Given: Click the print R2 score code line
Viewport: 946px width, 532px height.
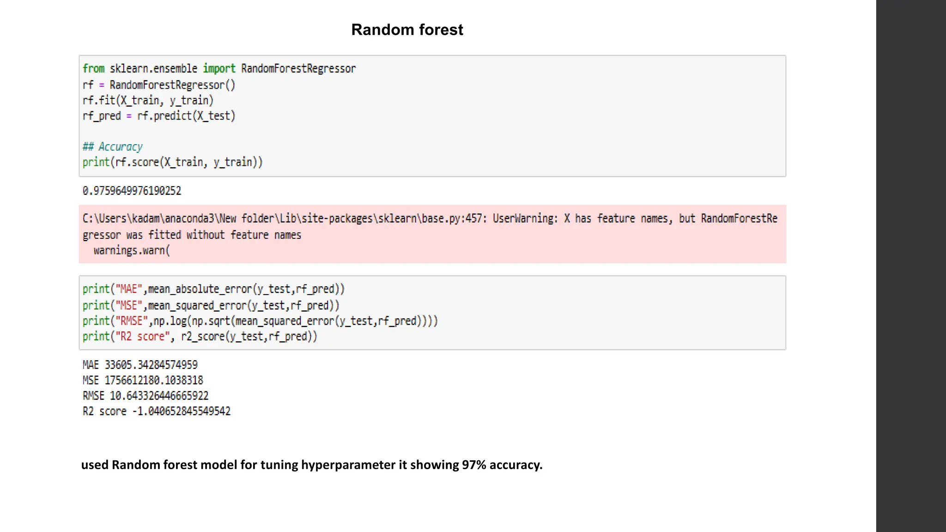Looking at the screenshot, I should pyautogui.click(x=200, y=336).
